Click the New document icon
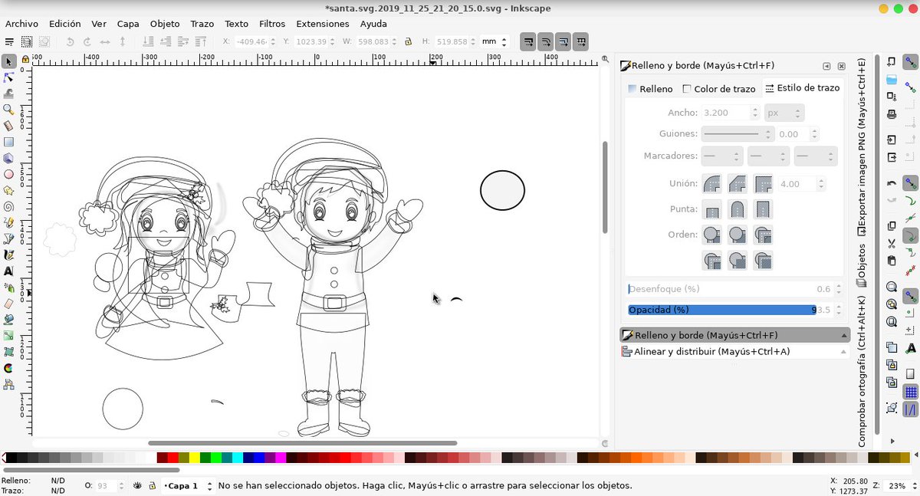 (x=892, y=62)
